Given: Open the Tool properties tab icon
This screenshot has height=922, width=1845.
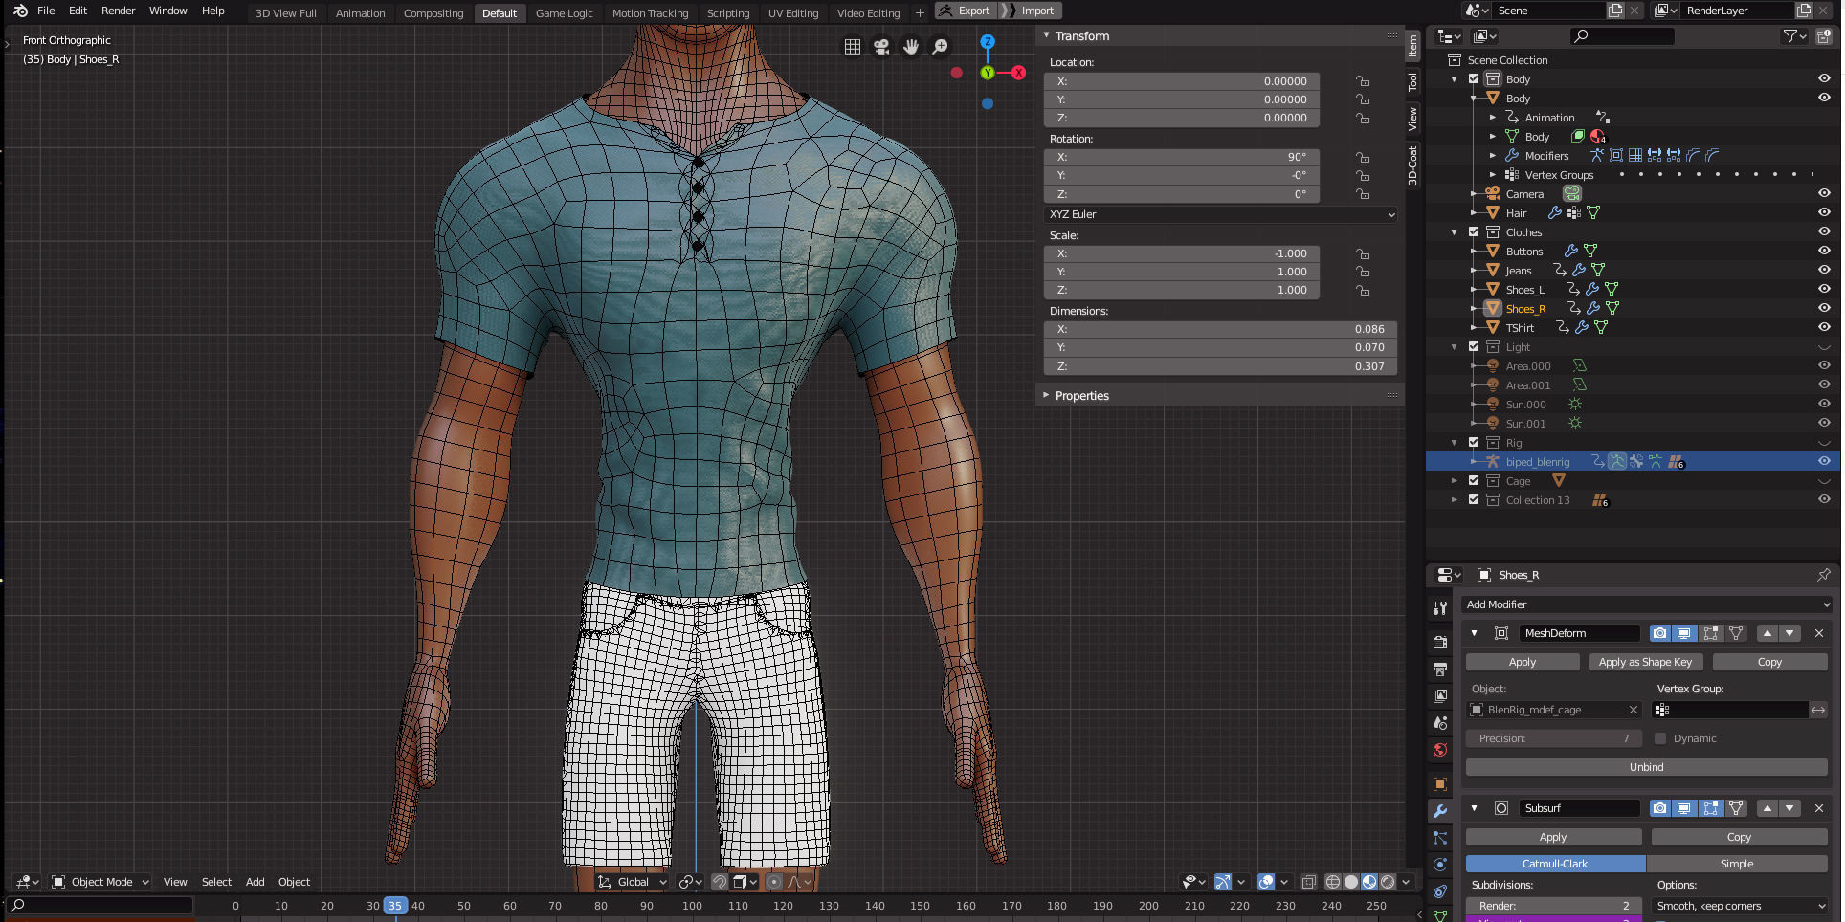Looking at the screenshot, I should [1440, 608].
